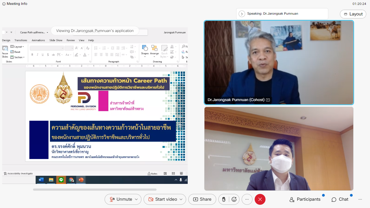The width and height of the screenshot is (370, 208).
Task: Click the LINE app icon in taskbar
Action: (61, 180)
